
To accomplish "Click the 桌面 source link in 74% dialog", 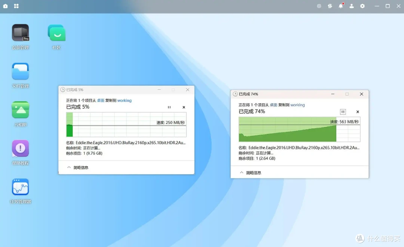I will (x=273, y=105).
